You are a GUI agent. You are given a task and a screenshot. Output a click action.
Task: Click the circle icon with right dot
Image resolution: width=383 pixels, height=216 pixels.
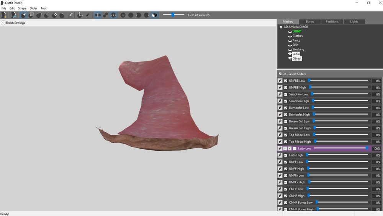coord(146,15)
